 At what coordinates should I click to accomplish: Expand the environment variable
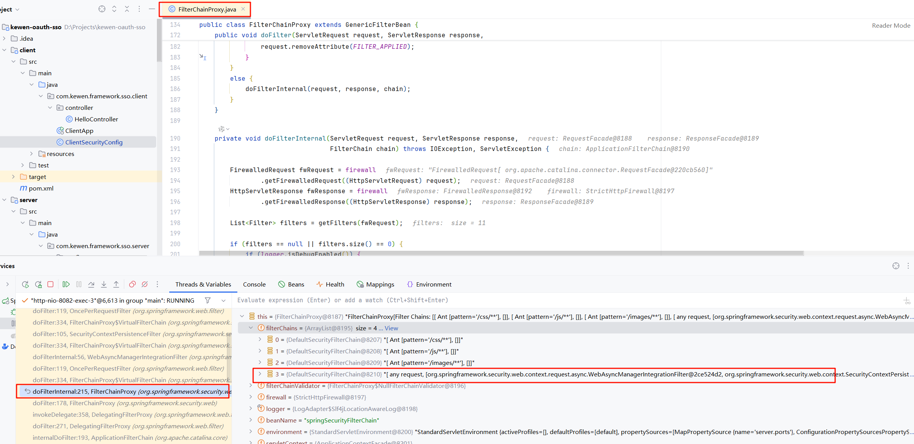251,432
